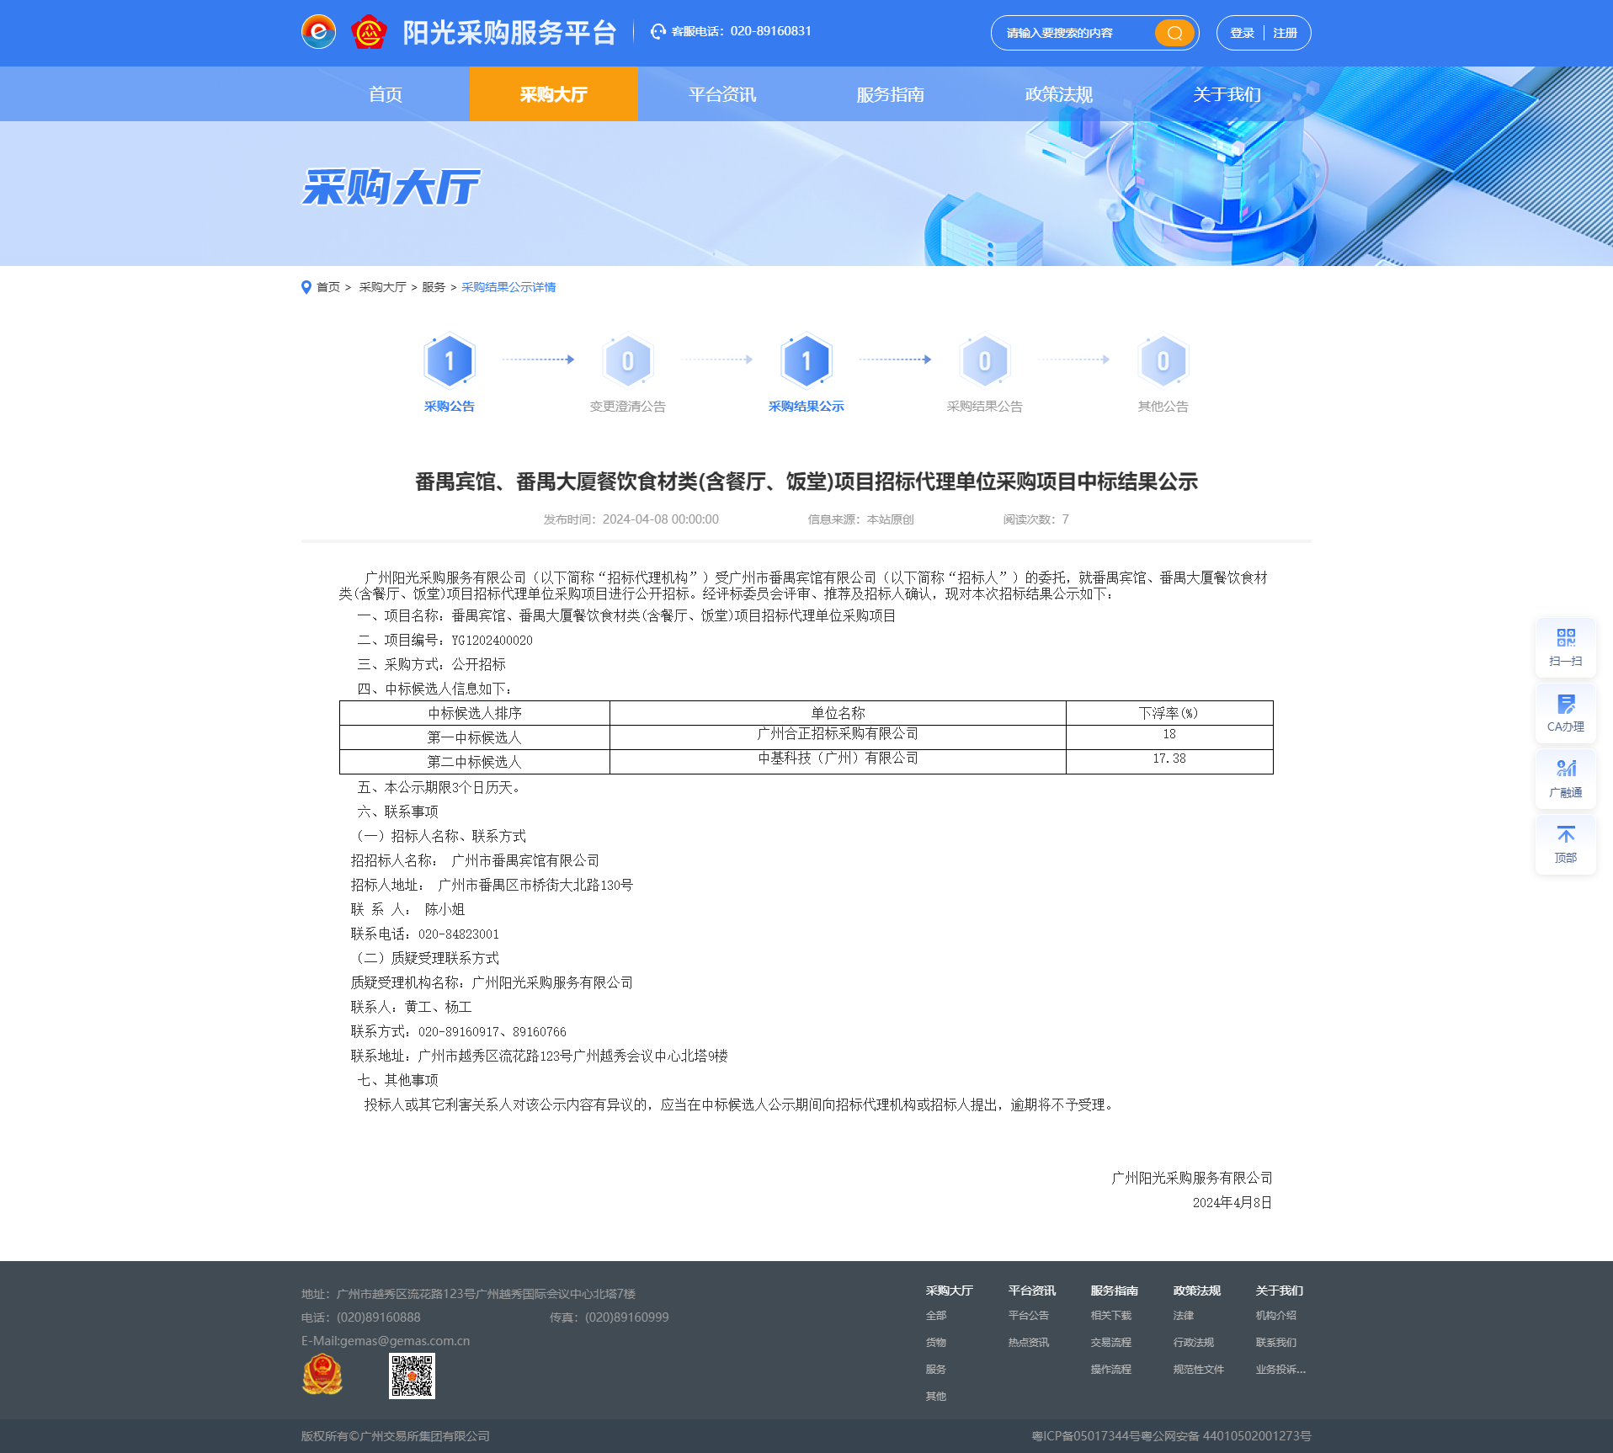Open the 关于我们 navigation tab
1613x1453 pixels.
tap(1227, 94)
